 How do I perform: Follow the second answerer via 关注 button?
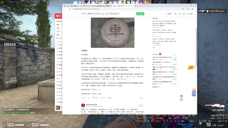[141, 106]
